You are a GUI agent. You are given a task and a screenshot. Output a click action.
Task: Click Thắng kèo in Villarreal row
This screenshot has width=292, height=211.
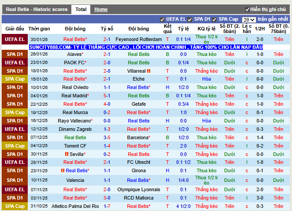(206, 71)
